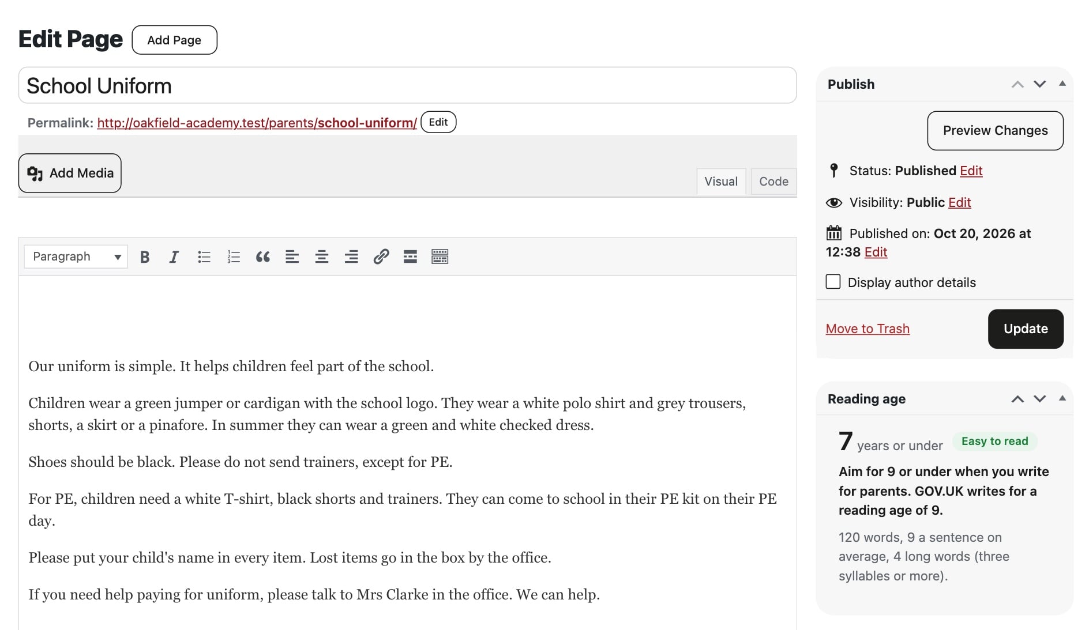Click the Easy to read badge
The height and width of the screenshot is (630, 1089).
tap(994, 441)
